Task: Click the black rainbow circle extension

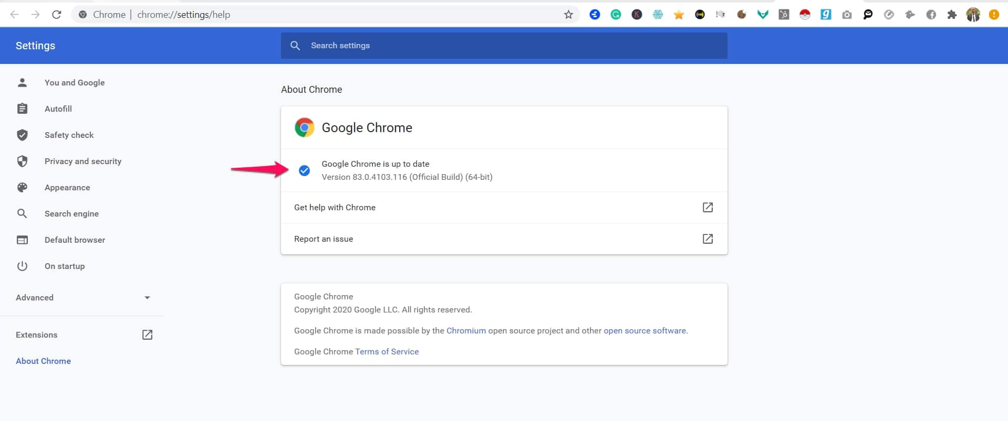Action: 700,15
